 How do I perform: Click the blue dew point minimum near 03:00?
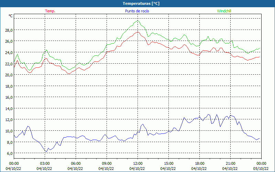[46, 152]
